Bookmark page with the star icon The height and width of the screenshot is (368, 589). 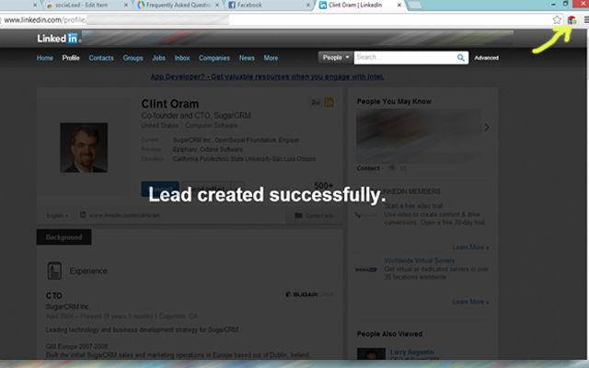click(x=557, y=20)
